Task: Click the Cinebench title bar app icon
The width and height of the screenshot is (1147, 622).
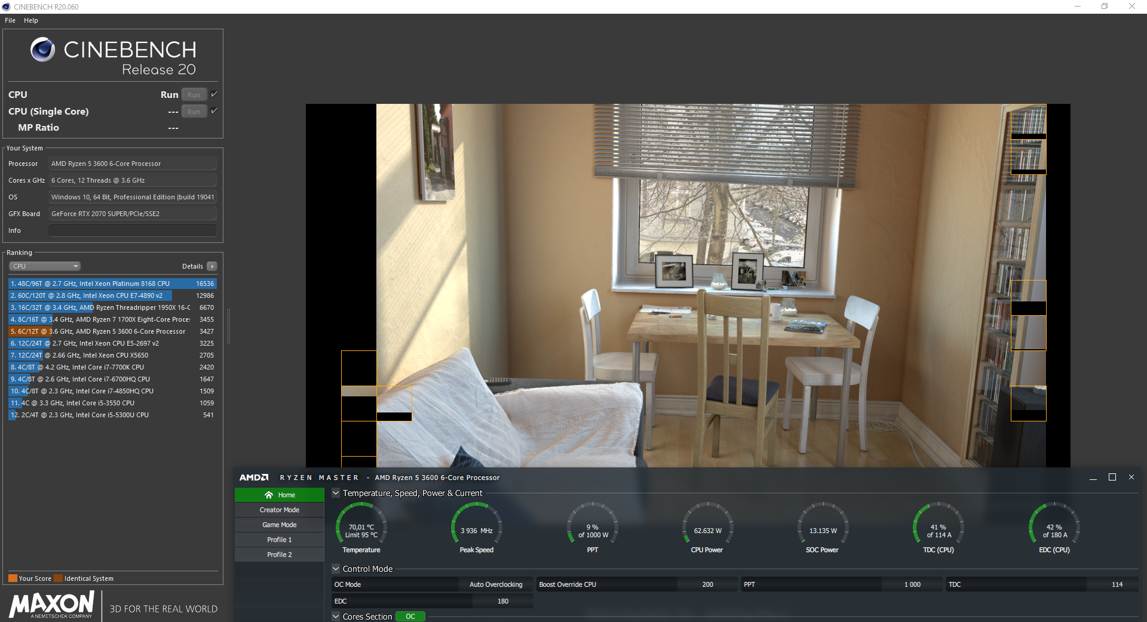Action: point(7,7)
